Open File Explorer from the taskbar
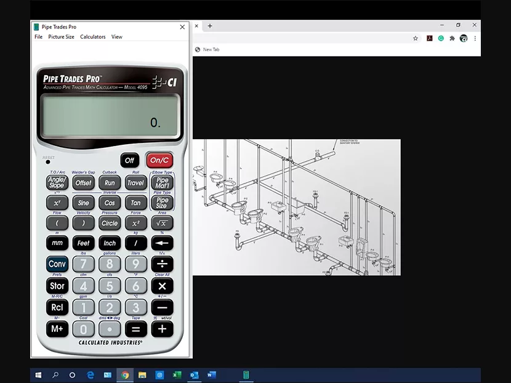 coord(142,374)
